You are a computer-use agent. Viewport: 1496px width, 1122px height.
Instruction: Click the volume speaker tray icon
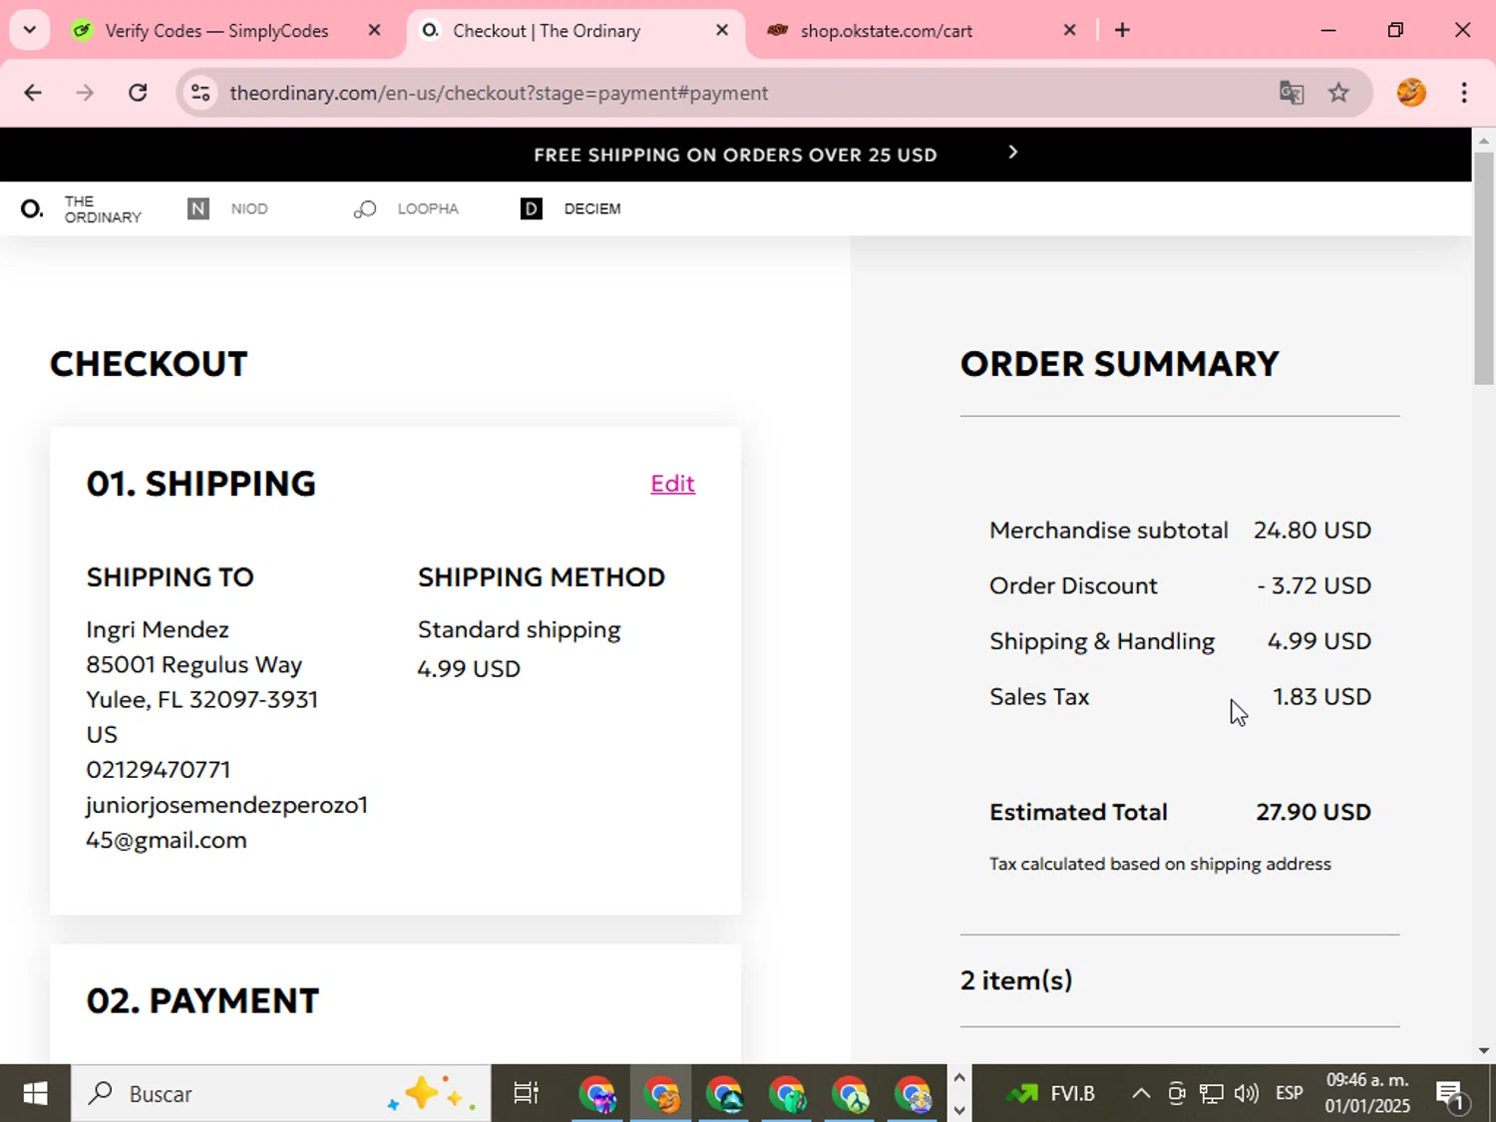click(x=1247, y=1094)
